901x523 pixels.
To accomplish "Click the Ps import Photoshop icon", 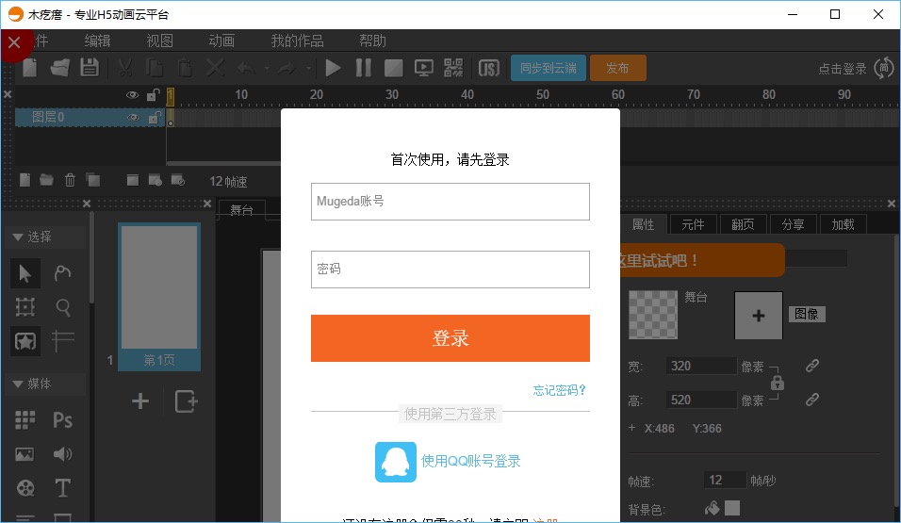I will [x=63, y=420].
